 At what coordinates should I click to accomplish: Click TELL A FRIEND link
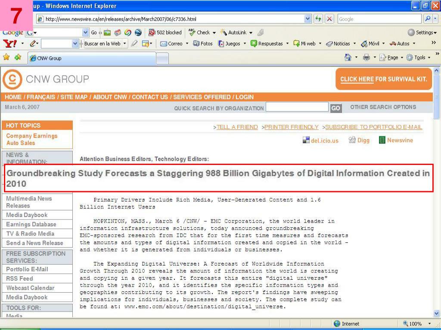[x=237, y=127]
